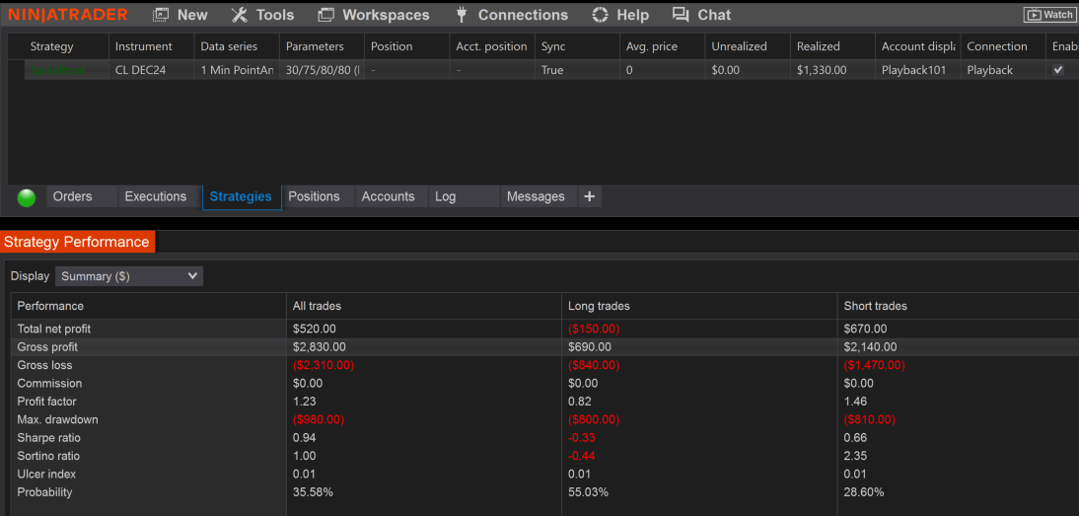Viewport: 1079px width, 516px height.
Task: Click the New menu window icon
Action: 161,15
